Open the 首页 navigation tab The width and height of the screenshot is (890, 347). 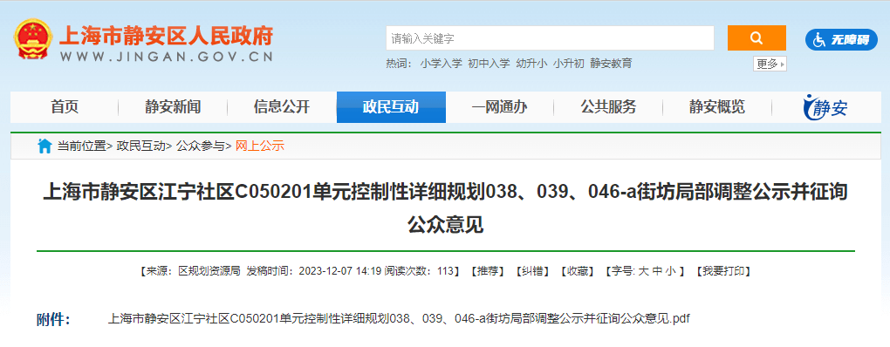pyautogui.click(x=65, y=106)
